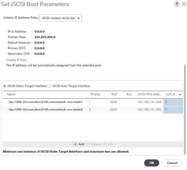
Task: Click the 192.168.191.249 address cell
Action: (x=149, y=102)
